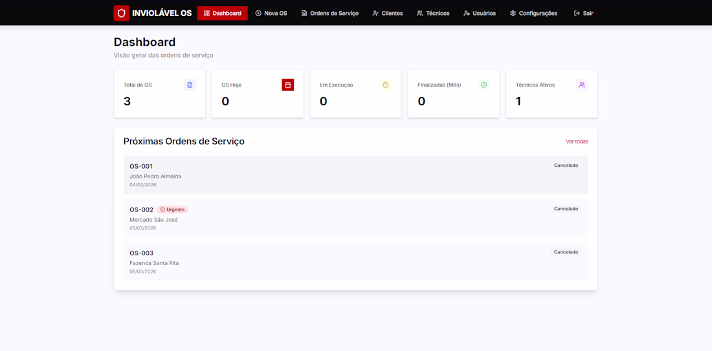Open the OS-002 order row
This screenshot has height=351, width=712.
click(x=355, y=218)
